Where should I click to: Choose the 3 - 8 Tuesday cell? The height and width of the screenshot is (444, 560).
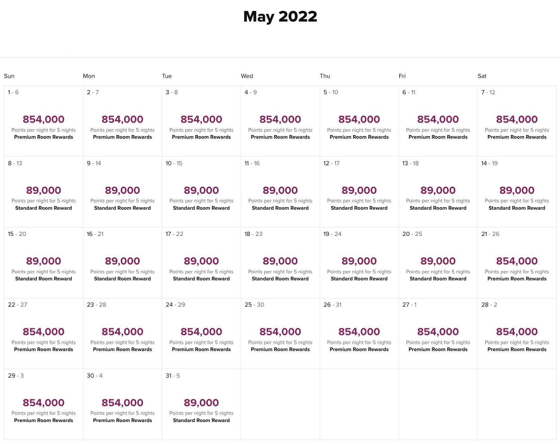[201, 121]
